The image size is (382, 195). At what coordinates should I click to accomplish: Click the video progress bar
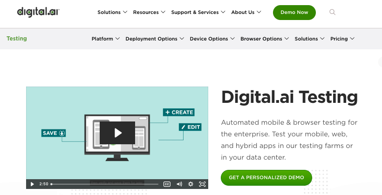105,184
